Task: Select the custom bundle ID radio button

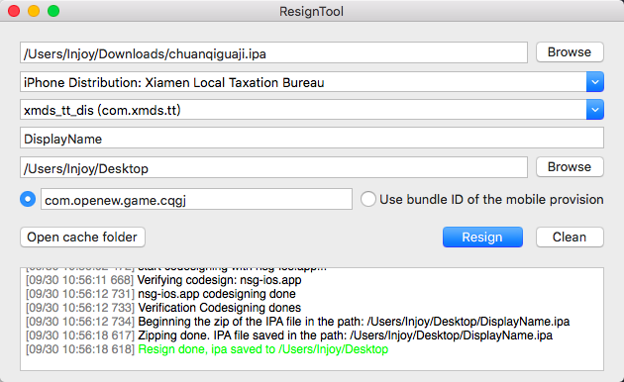Action: (x=28, y=199)
